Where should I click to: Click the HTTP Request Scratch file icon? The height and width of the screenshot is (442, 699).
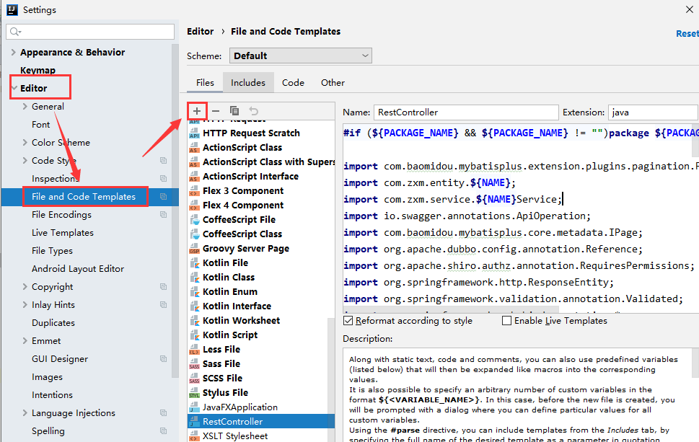pyautogui.click(x=194, y=133)
